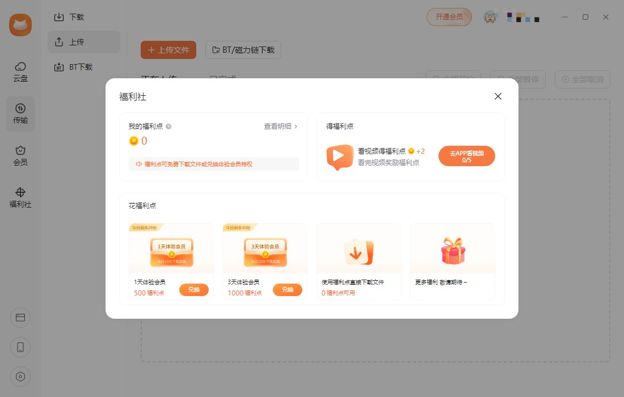Viewport: 624px width, 397px height.
Task: Click the 全部暂停 button behind the dialog
Action: 518,79
